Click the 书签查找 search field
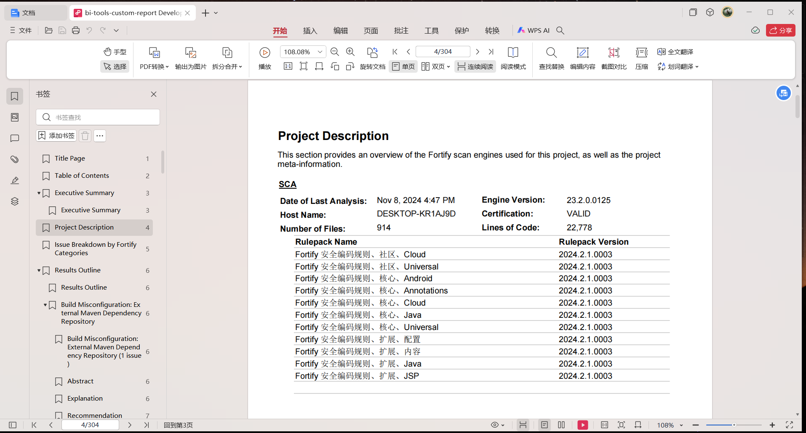806x433 pixels. [x=98, y=117]
